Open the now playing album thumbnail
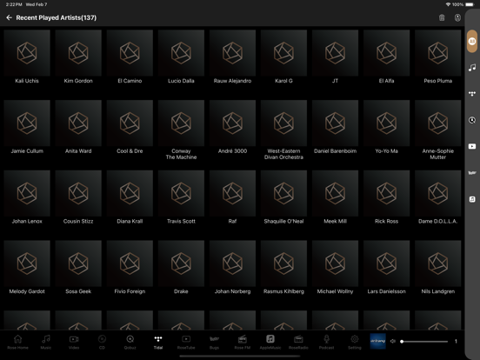This screenshot has height=360, width=480. tap(377, 341)
